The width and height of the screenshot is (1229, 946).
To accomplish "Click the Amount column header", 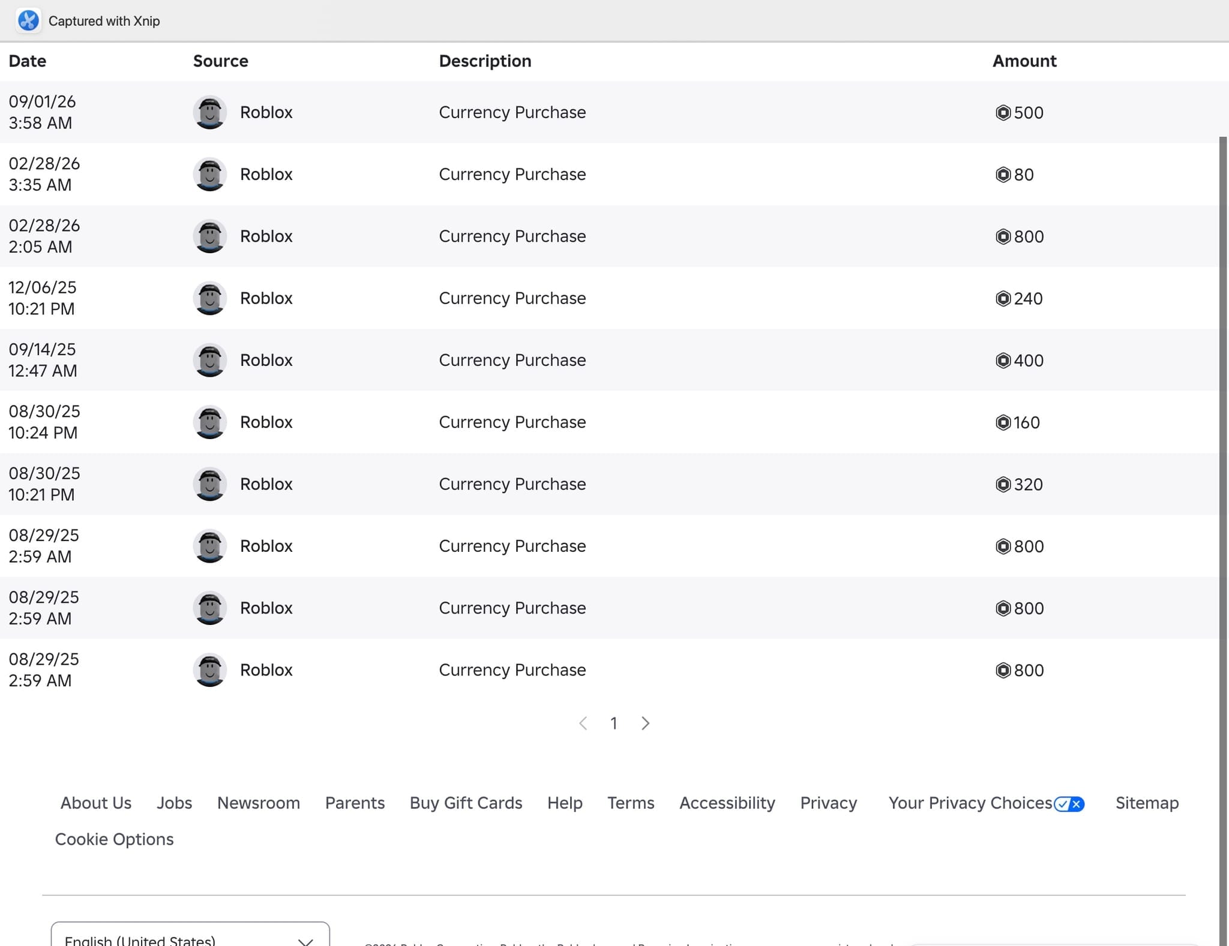I will (1024, 61).
